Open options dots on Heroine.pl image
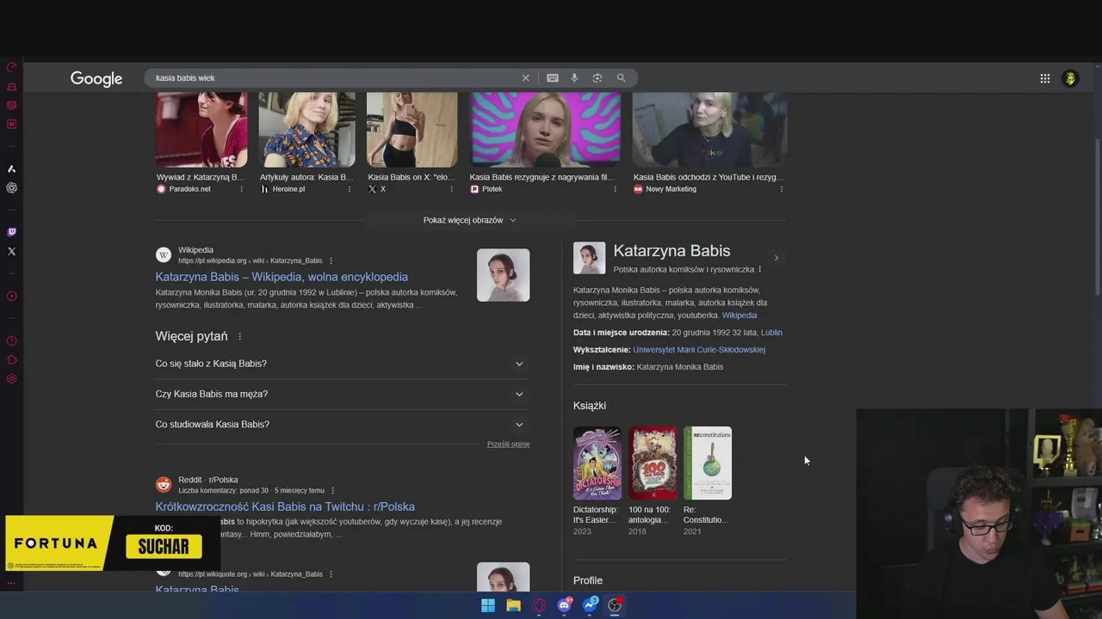1102x619 pixels. [350, 189]
